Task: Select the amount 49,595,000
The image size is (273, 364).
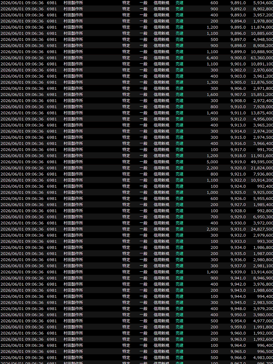Action: point(262,162)
